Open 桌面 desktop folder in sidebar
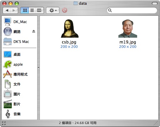The width and height of the screenshot is (160, 127). click(x=19, y=54)
